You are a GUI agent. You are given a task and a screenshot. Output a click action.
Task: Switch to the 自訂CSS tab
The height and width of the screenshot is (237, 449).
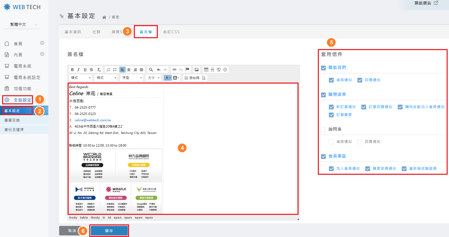pos(171,32)
